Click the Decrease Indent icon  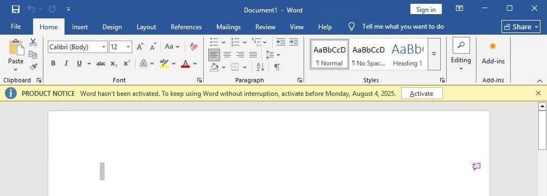[x=281, y=42]
